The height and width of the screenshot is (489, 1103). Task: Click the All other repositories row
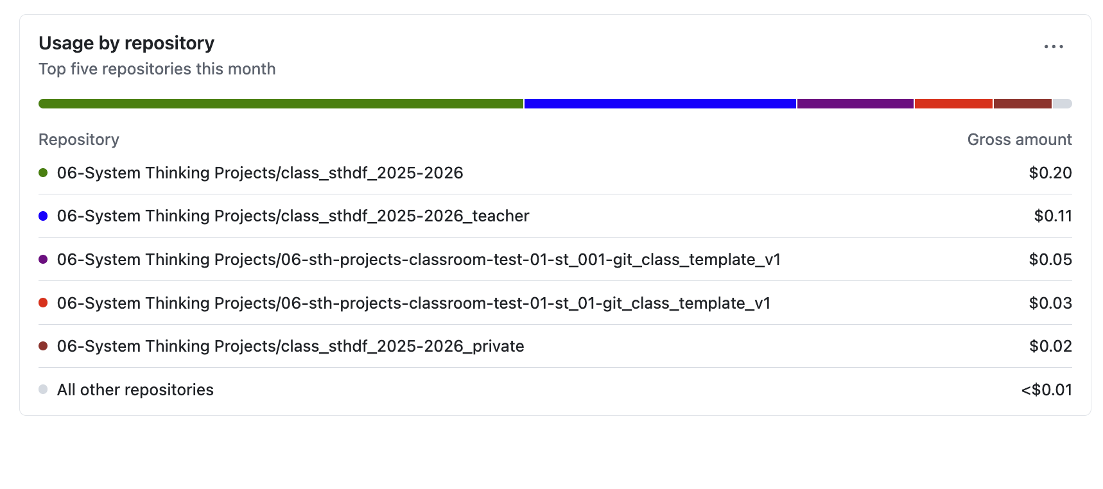click(x=135, y=390)
